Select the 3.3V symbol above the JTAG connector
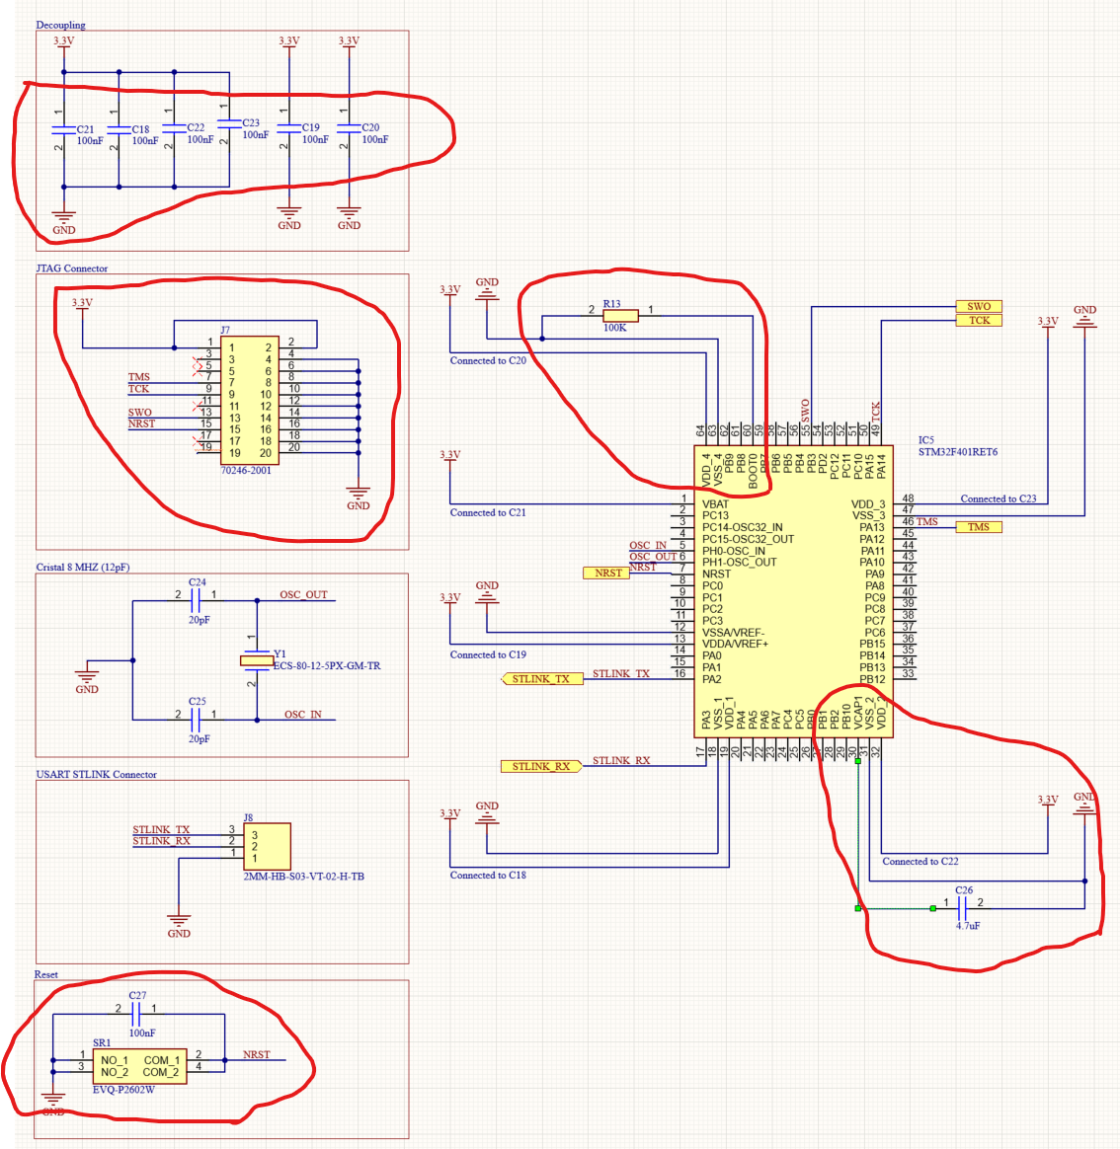The image size is (1120, 1149). click(81, 303)
